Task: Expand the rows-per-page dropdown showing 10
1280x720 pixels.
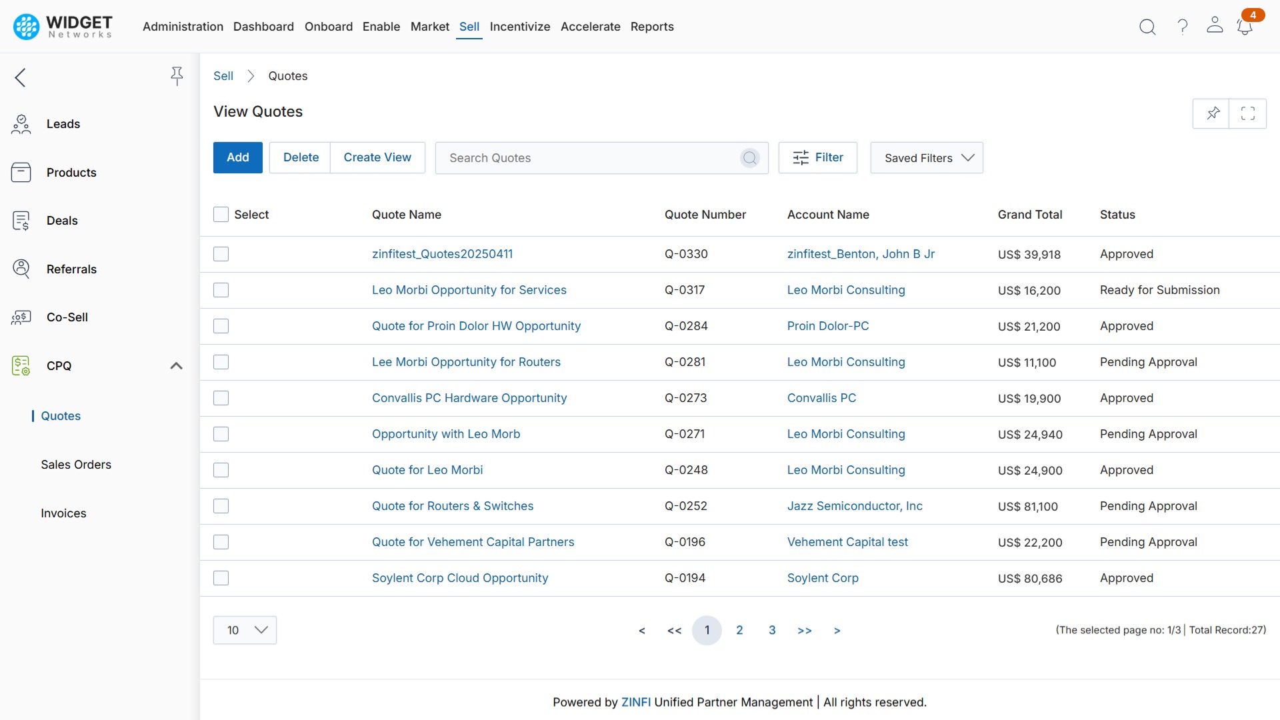Action: tap(245, 630)
